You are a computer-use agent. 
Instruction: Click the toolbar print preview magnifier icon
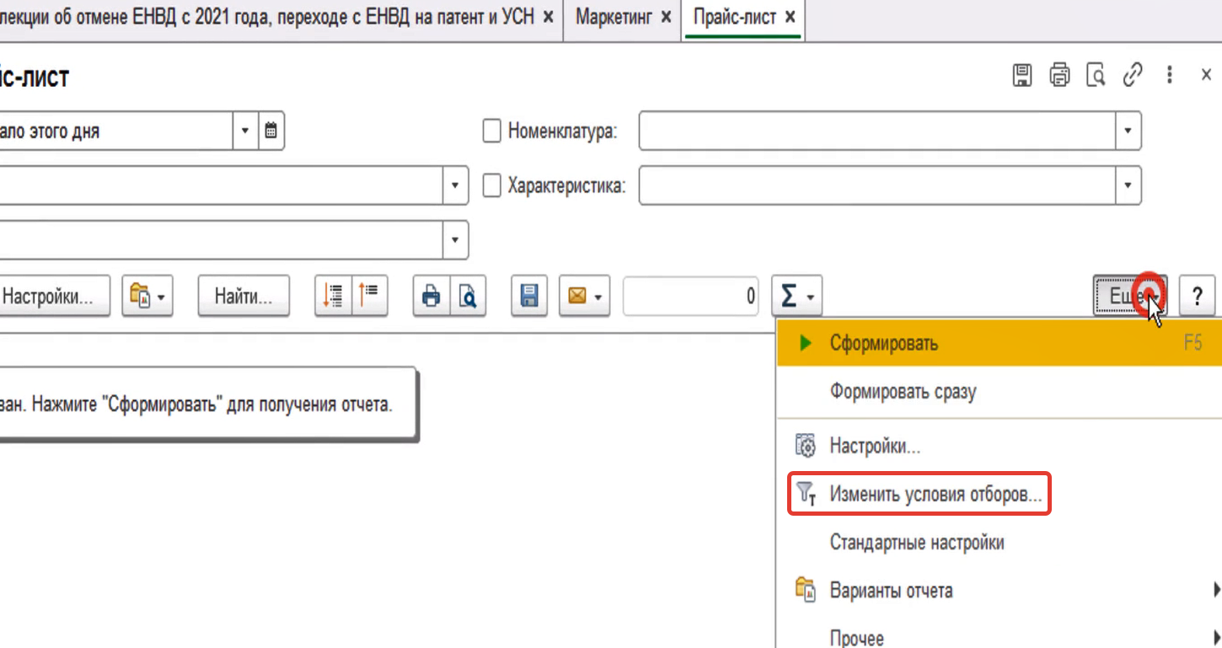(x=468, y=296)
